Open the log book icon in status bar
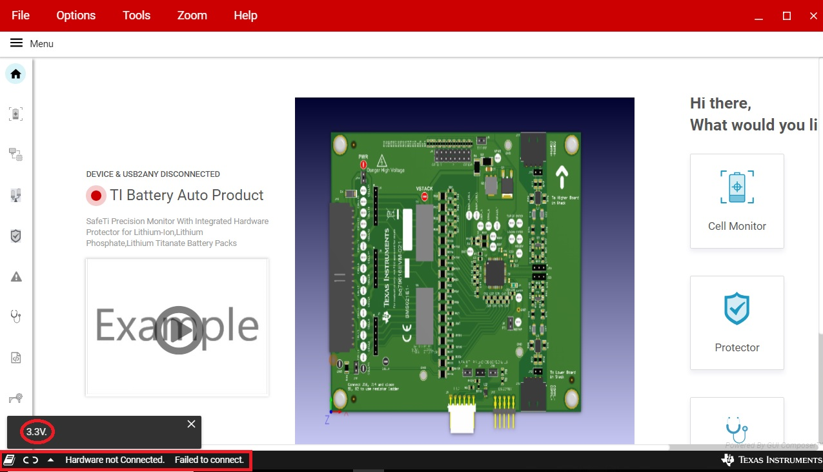823x472 pixels. point(10,460)
